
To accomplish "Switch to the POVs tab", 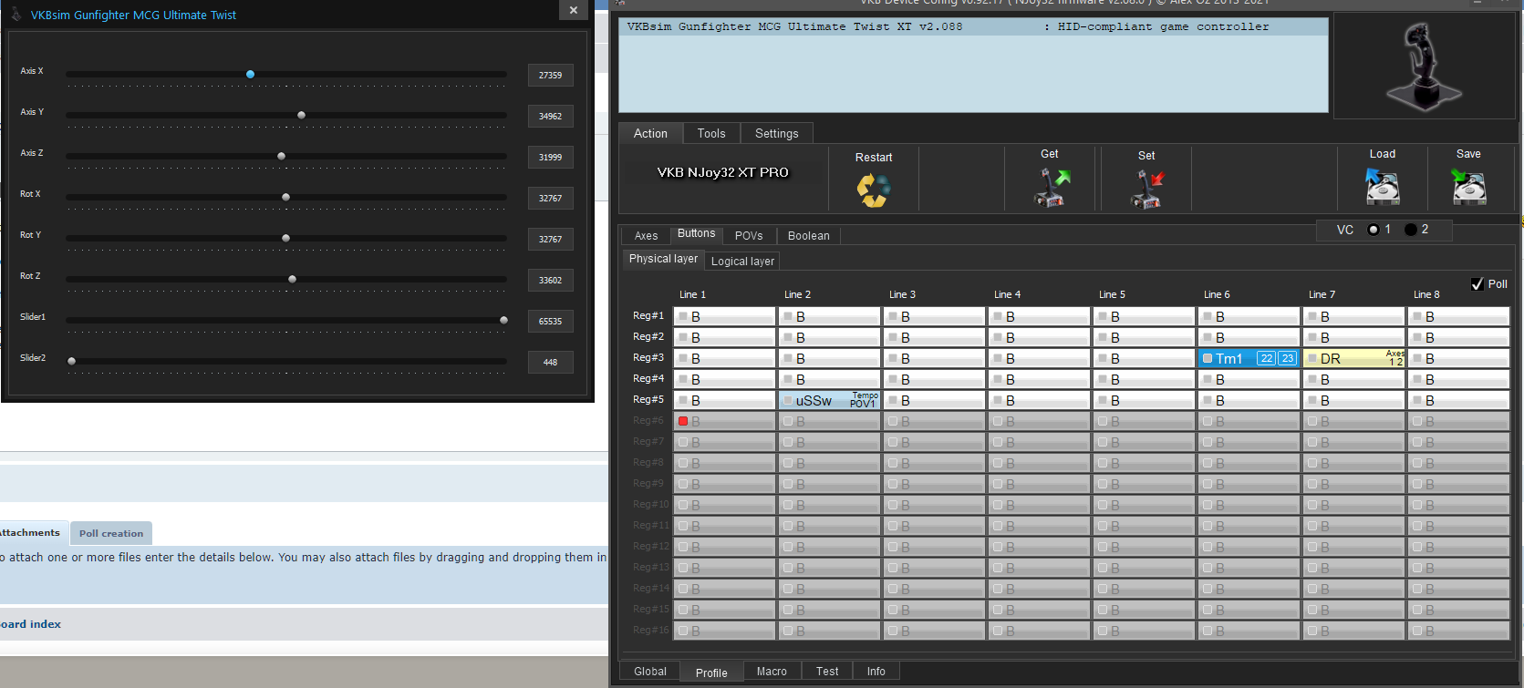I will tap(749, 235).
